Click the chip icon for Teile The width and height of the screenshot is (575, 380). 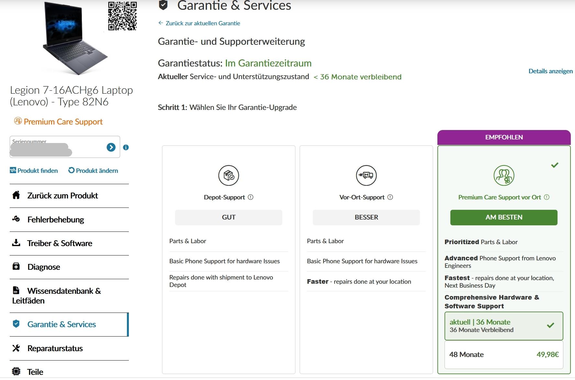point(16,371)
